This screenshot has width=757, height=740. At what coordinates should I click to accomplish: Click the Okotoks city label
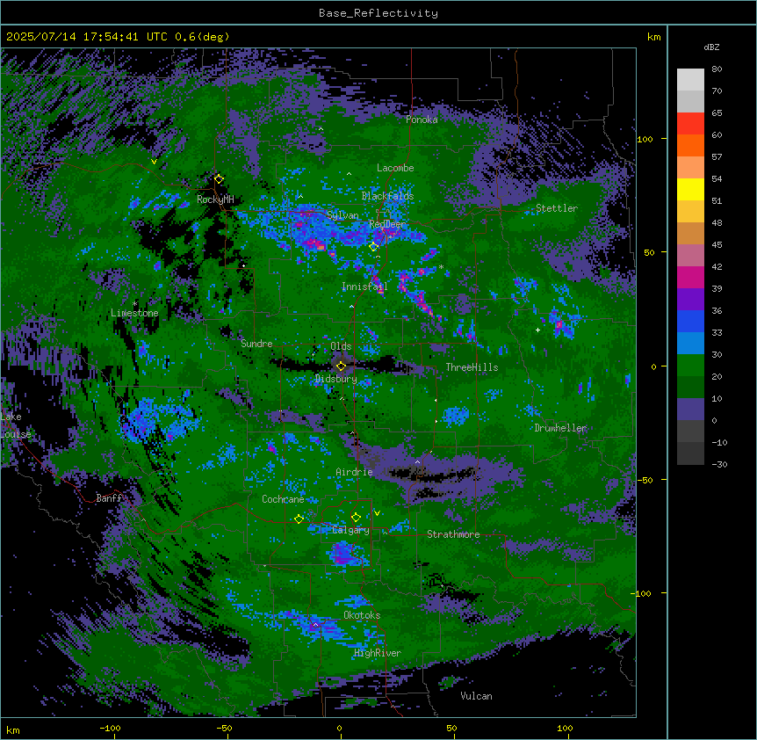click(x=362, y=615)
